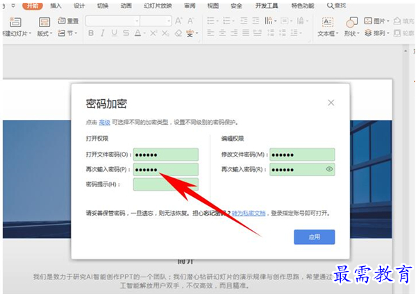Image resolution: width=418 pixels, height=296 pixels.
Task: Click the 再次输入密码(R) input field
Action: [x=302, y=169]
